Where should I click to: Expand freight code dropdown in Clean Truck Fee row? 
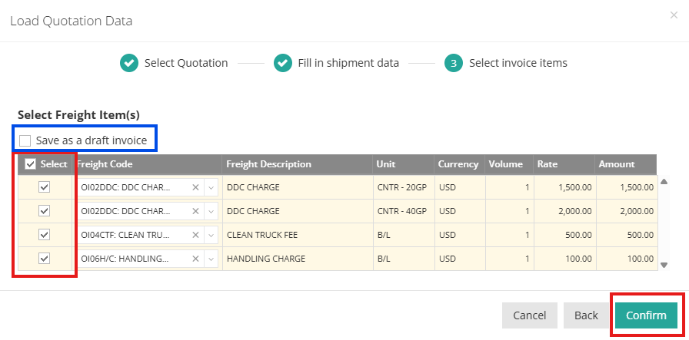(x=211, y=235)
